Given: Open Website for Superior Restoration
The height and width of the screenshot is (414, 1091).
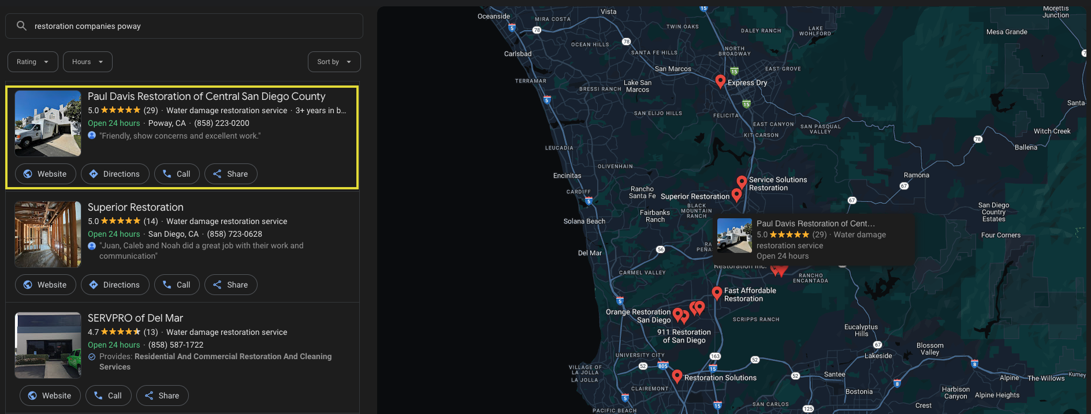Looking at the screenshot, I should (x=46, y=285).
